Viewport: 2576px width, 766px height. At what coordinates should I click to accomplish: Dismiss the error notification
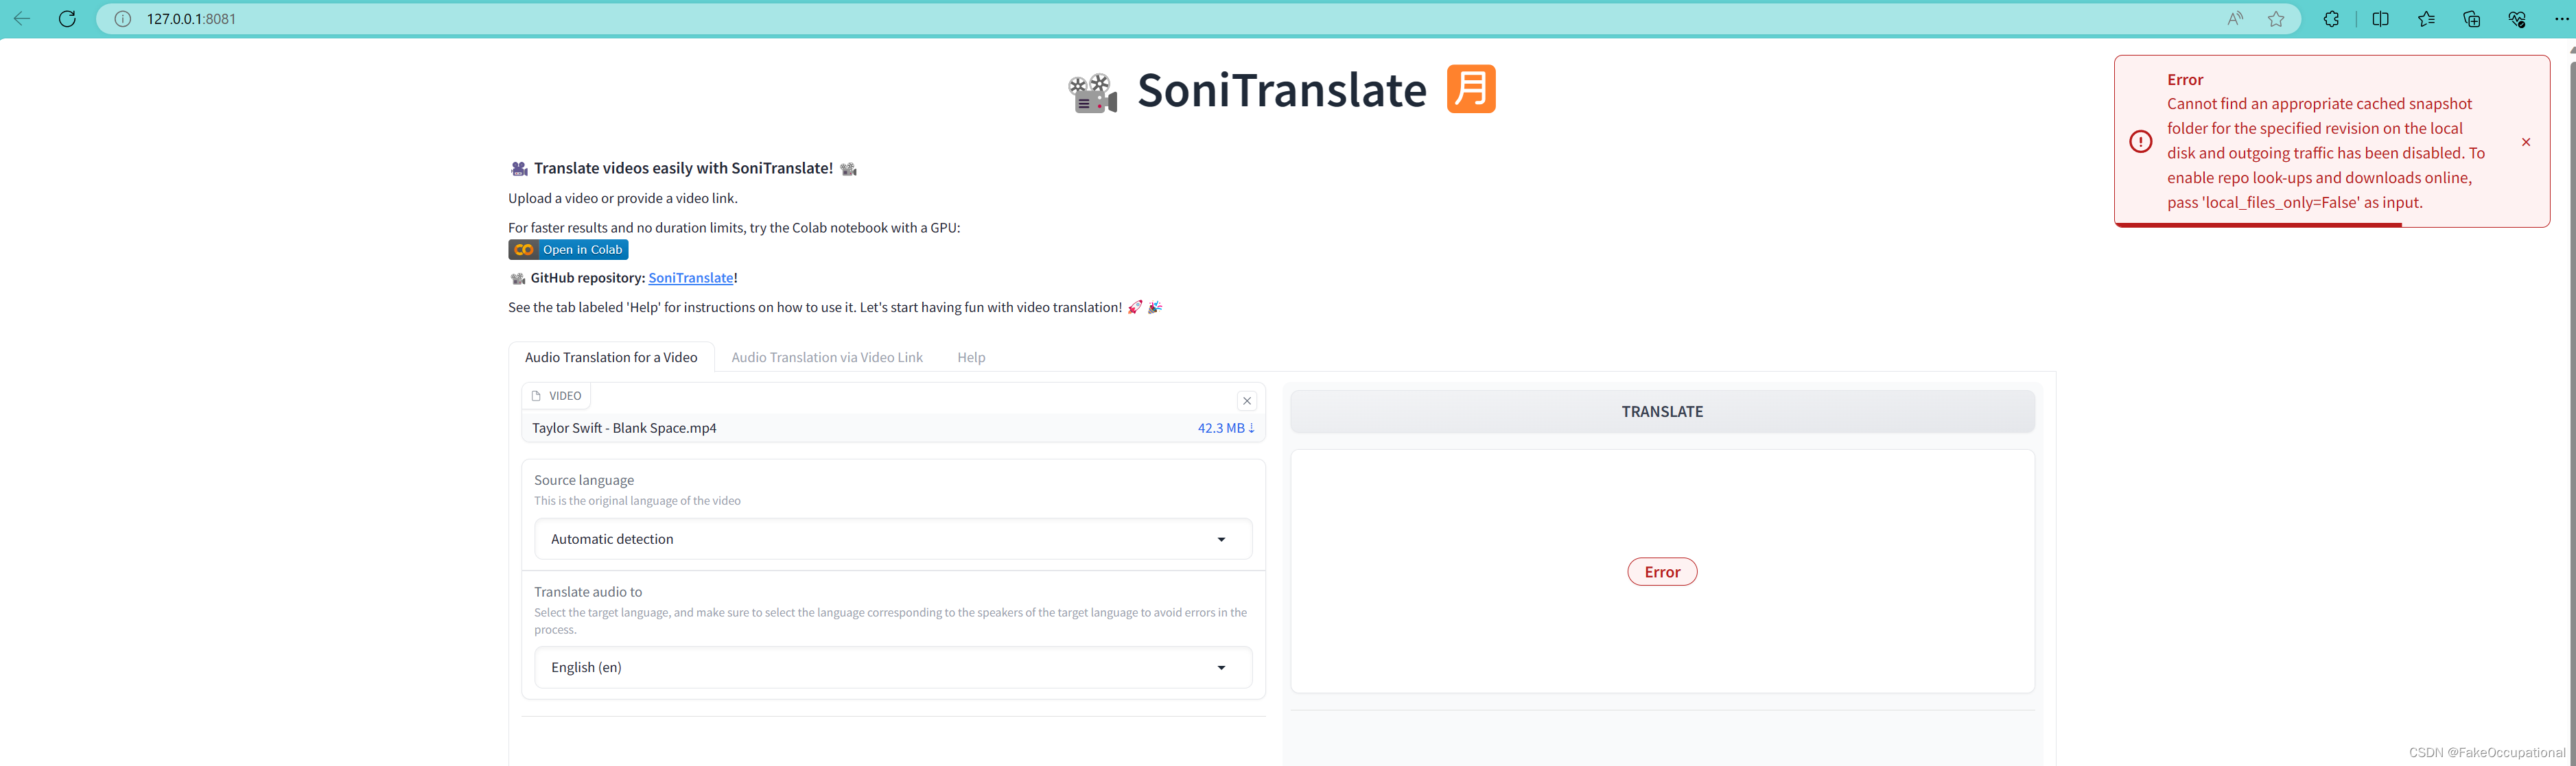2526,142
